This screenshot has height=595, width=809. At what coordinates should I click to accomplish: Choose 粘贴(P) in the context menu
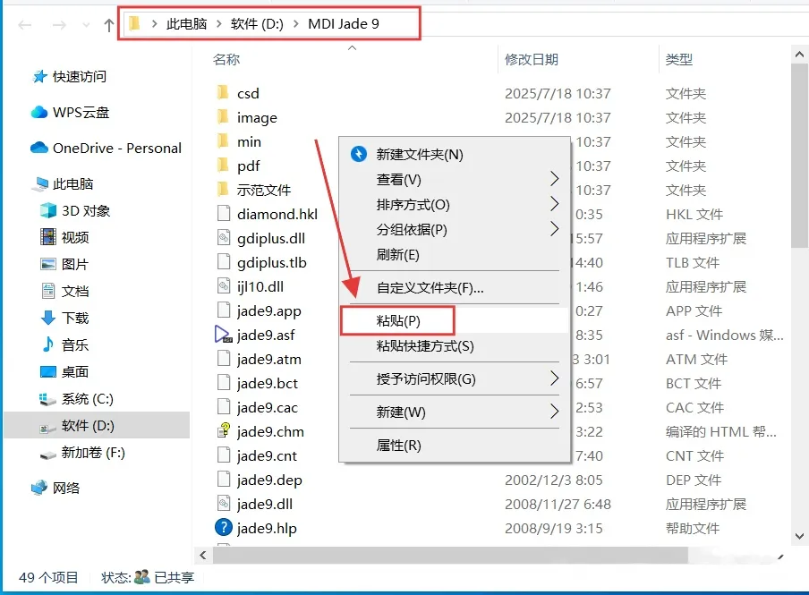coord(455,320)
